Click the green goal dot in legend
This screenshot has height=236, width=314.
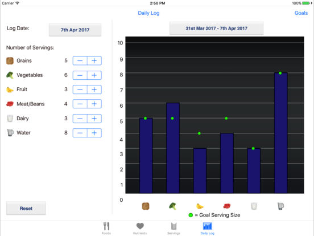pyautogui.click(x=191, y=215)
